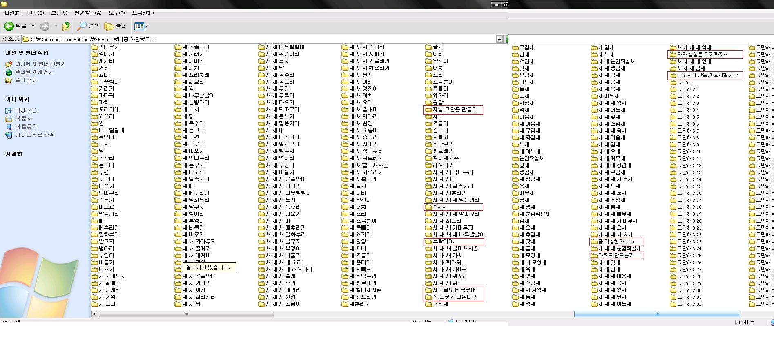Screen dimensions: 774x338
Task: Expand the address bar dropdown list
Action: (499, 39)
